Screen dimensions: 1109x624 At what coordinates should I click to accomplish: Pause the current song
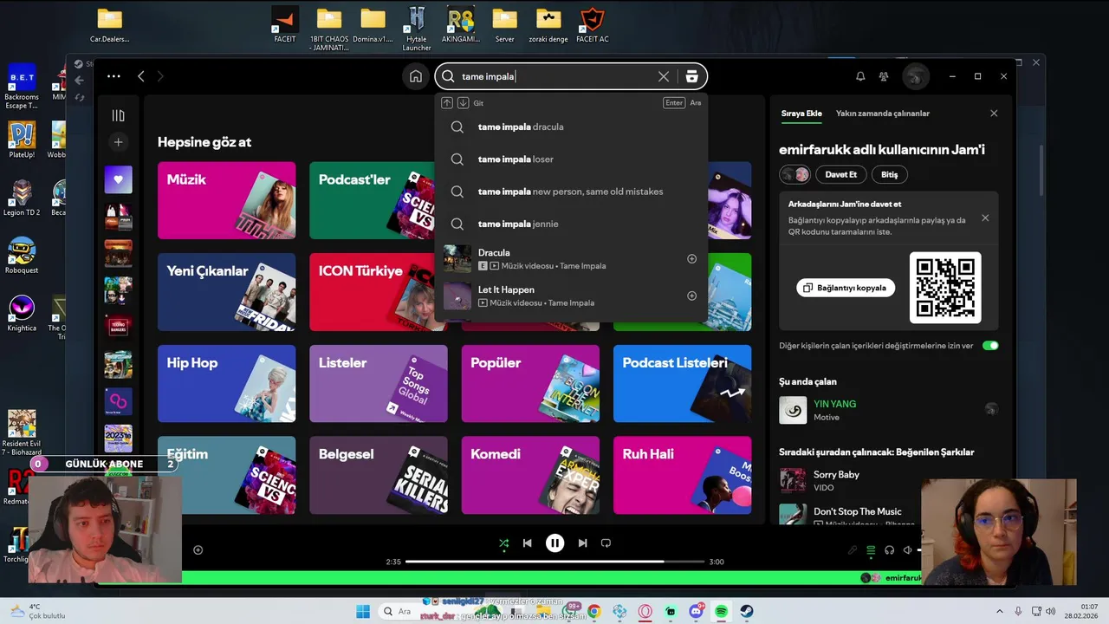[x=554, y=543]
